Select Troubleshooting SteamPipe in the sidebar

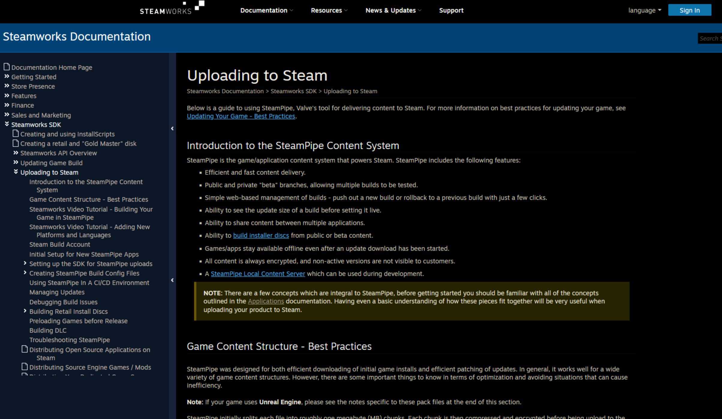point(70,340)
